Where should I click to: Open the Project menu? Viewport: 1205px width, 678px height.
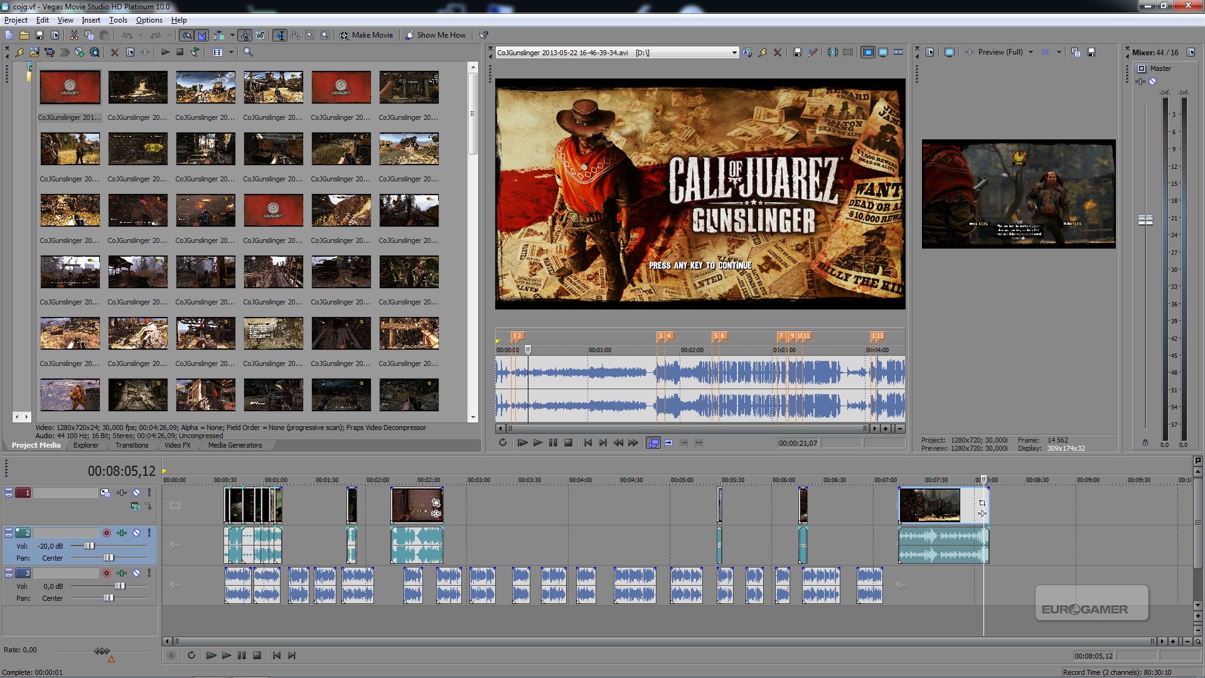click(16, 20)
